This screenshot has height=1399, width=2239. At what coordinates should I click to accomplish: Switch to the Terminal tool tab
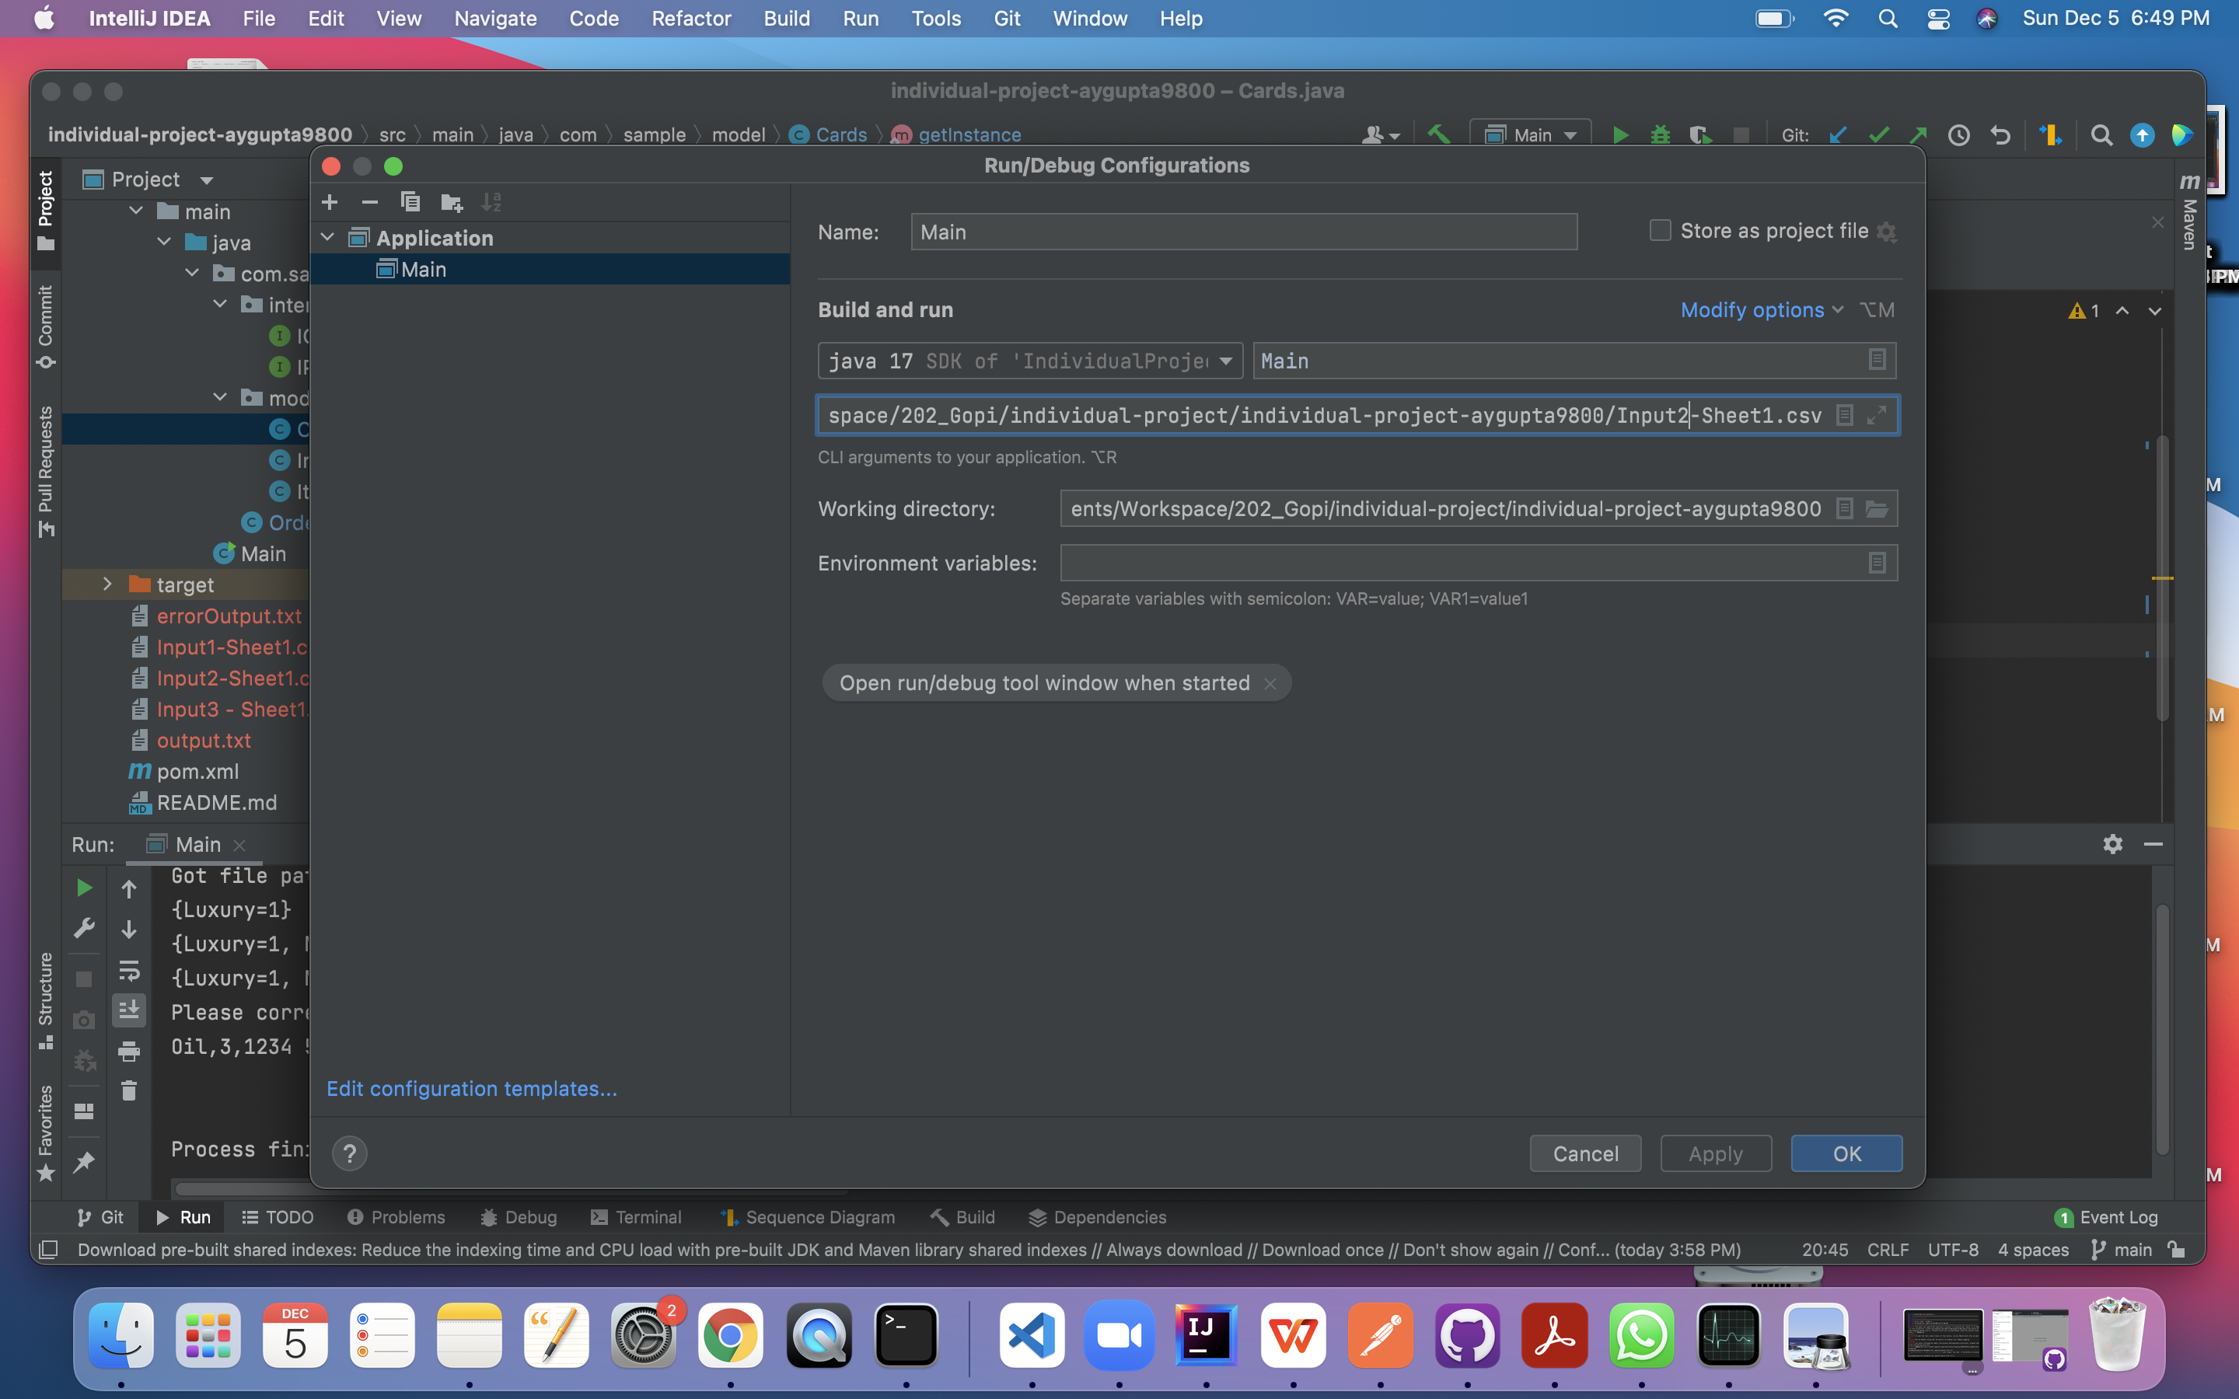636,1216
